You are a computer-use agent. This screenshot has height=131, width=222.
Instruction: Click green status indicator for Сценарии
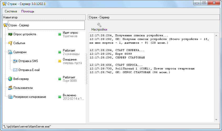(60, 52)
